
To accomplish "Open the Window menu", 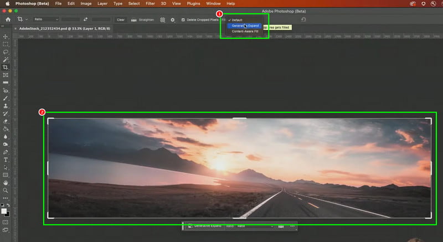I will (213, 4).
